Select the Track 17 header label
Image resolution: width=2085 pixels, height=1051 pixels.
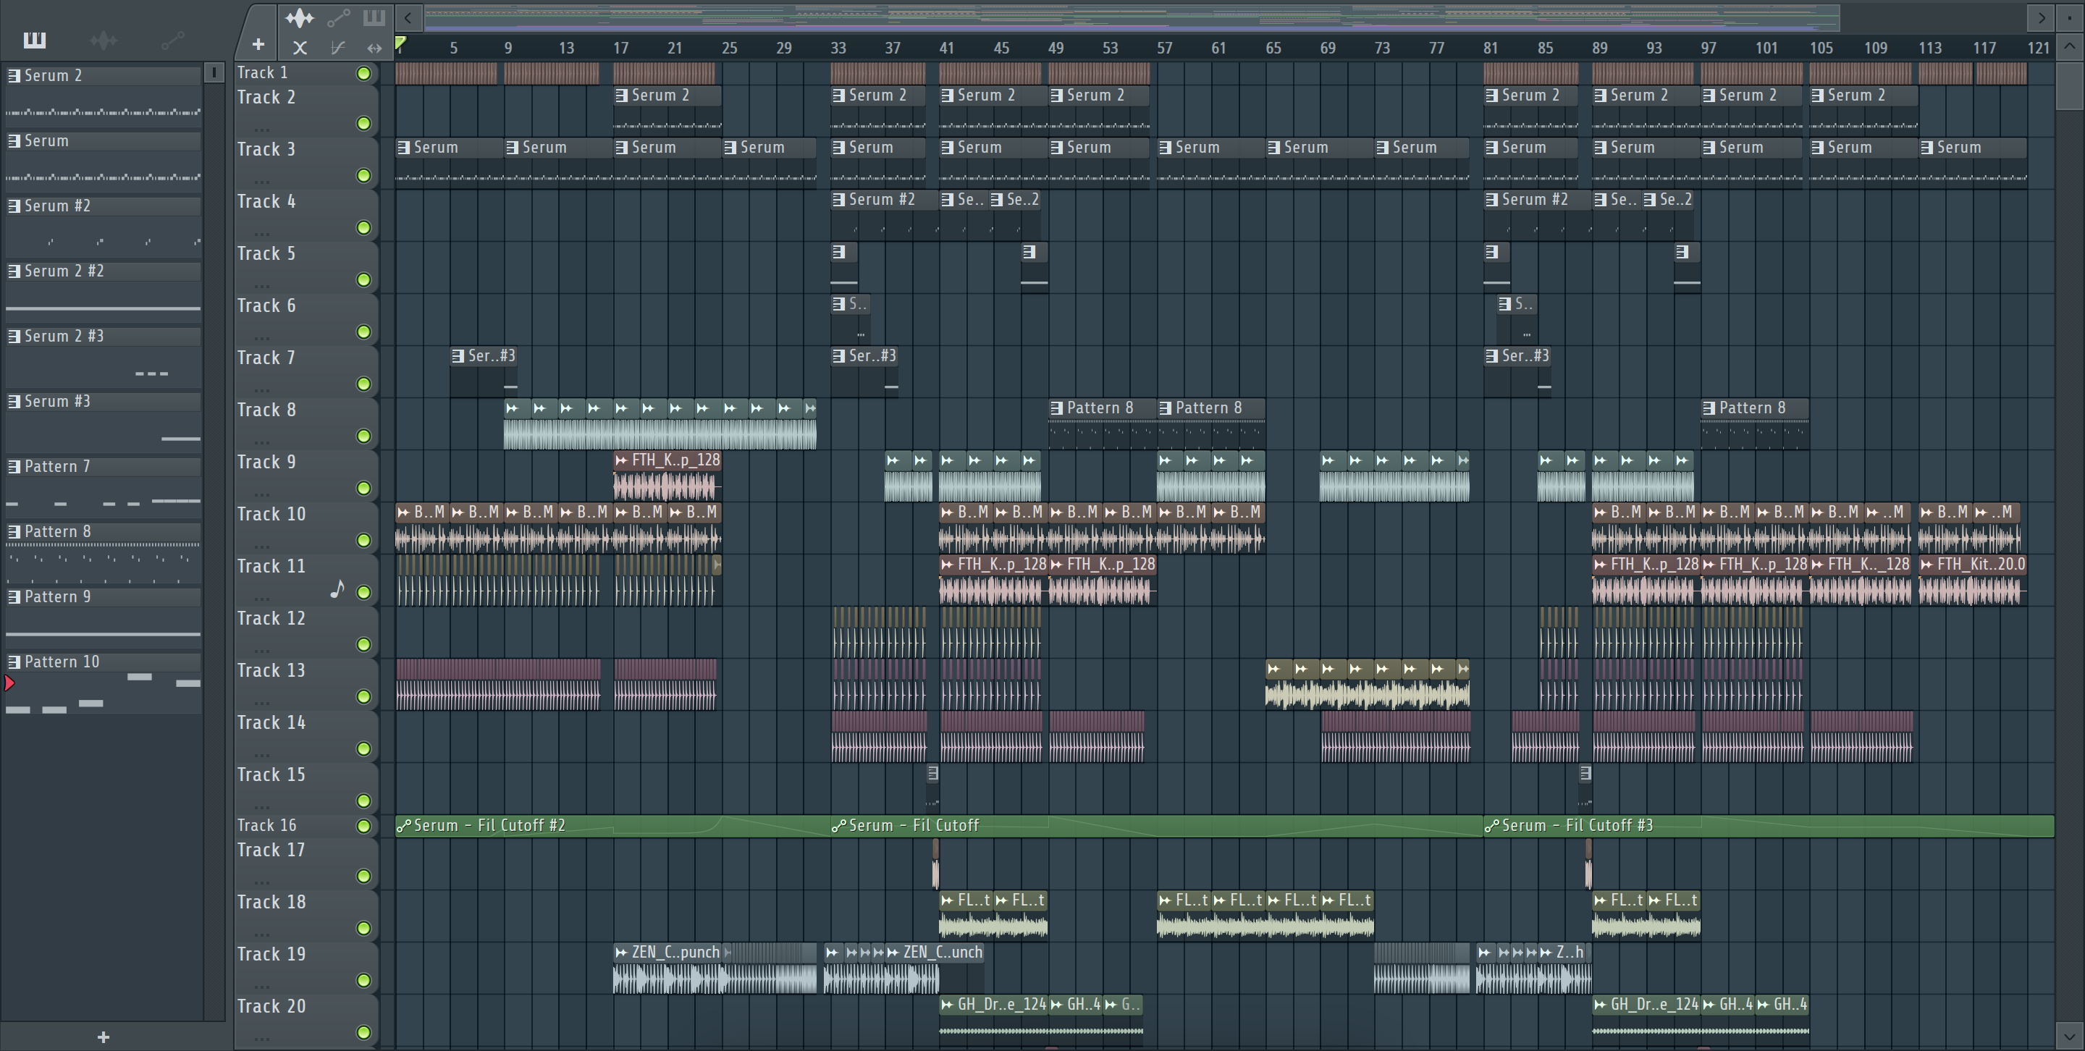tap(271, 850)
